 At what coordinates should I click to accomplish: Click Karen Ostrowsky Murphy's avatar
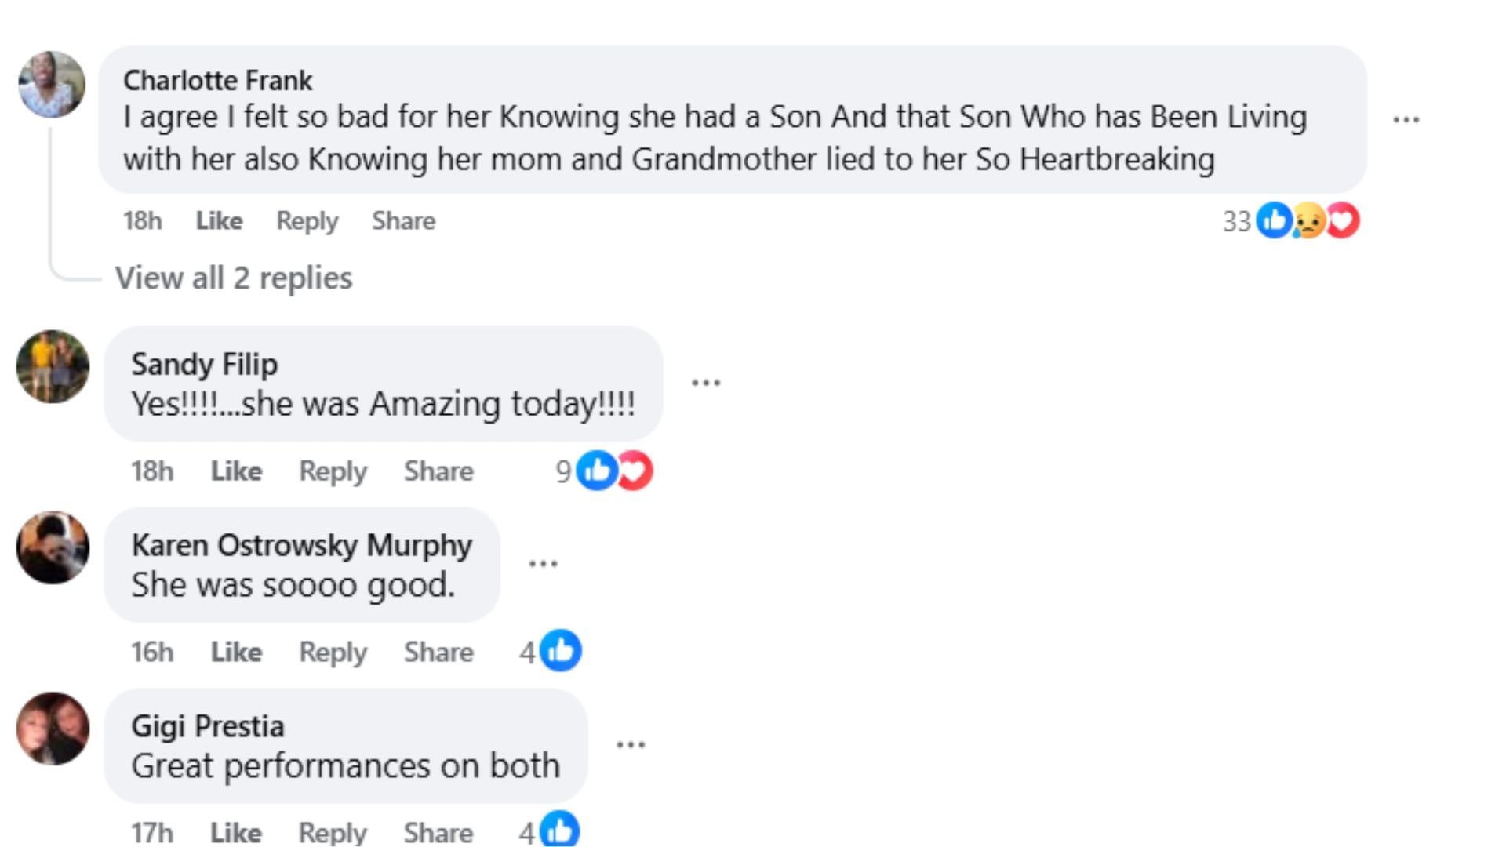pyautogui.click(x=53, y=547)
